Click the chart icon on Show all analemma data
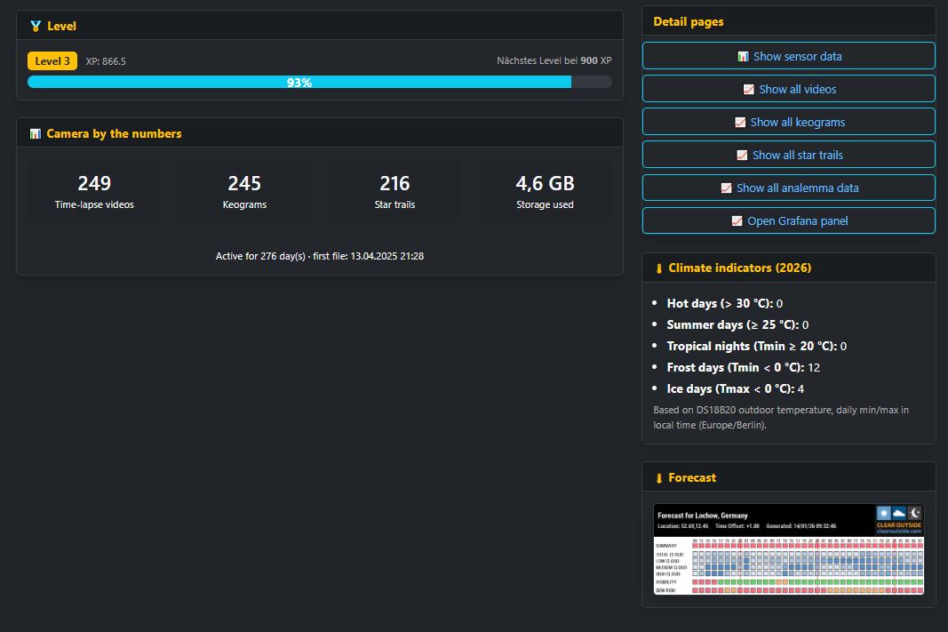948x632 pixels. pyautogui.click(x=726, y=188)
